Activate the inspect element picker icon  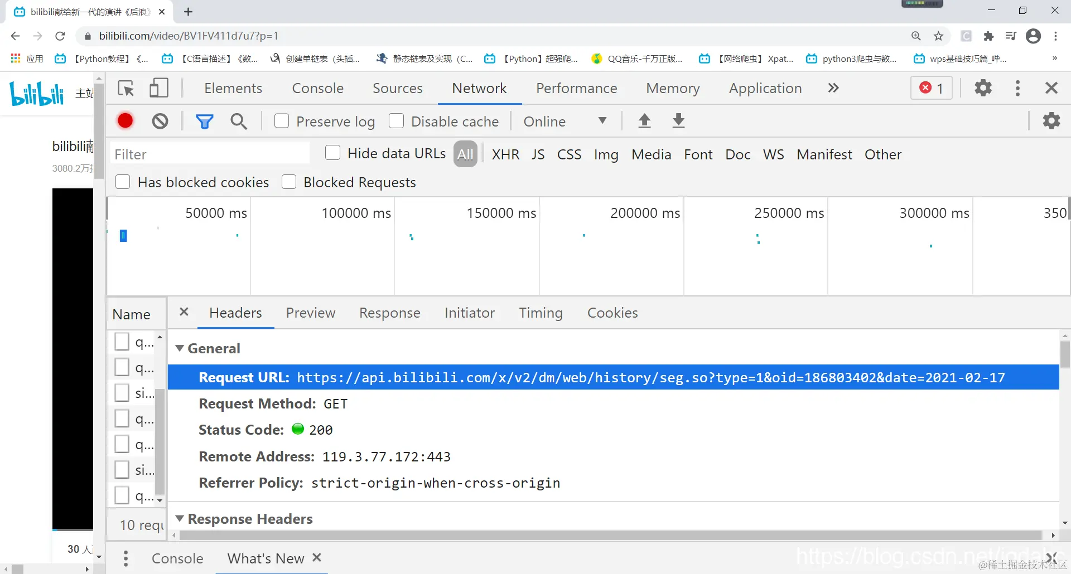(x=126, y=88)
